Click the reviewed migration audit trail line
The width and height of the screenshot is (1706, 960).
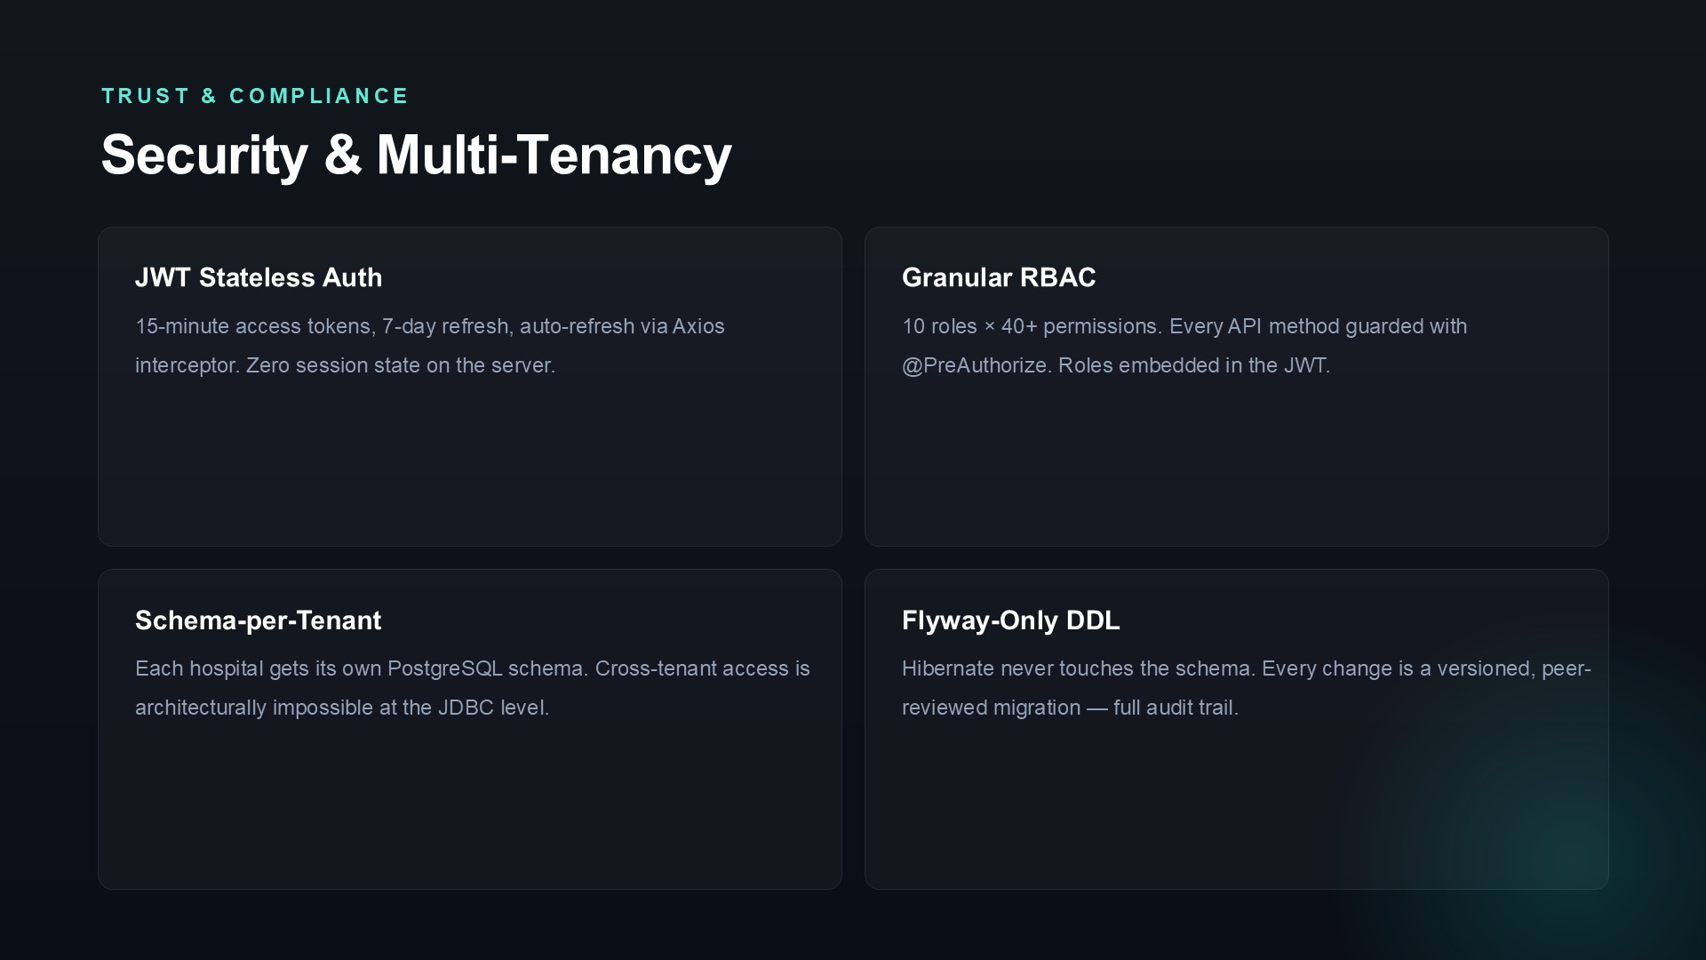[1070, 708]
